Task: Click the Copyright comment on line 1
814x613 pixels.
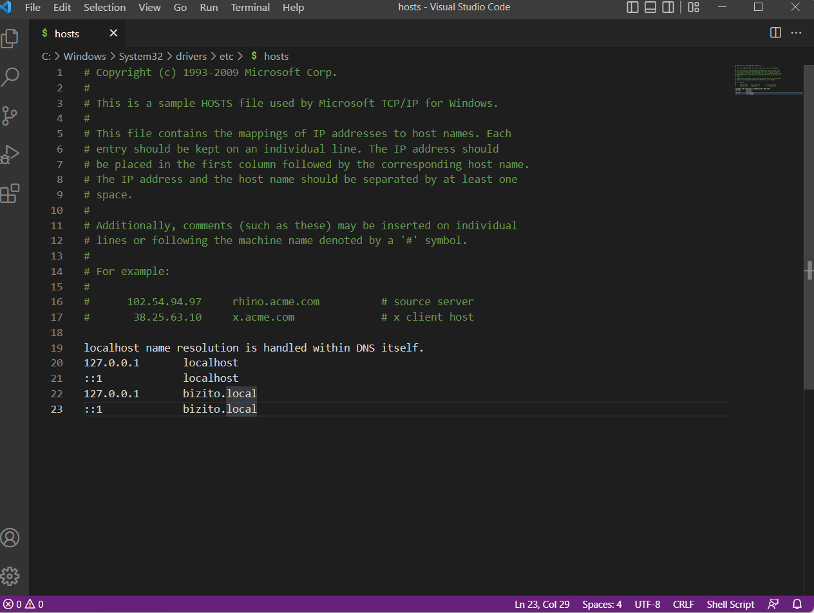Action: tap(211, 72)
